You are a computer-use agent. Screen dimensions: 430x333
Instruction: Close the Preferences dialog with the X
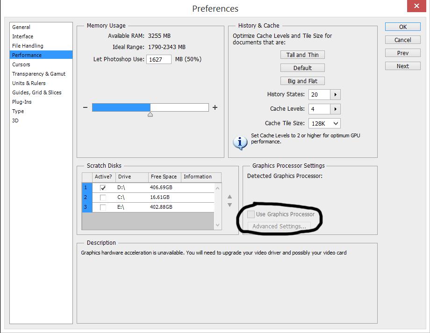(x=416, y=6)
